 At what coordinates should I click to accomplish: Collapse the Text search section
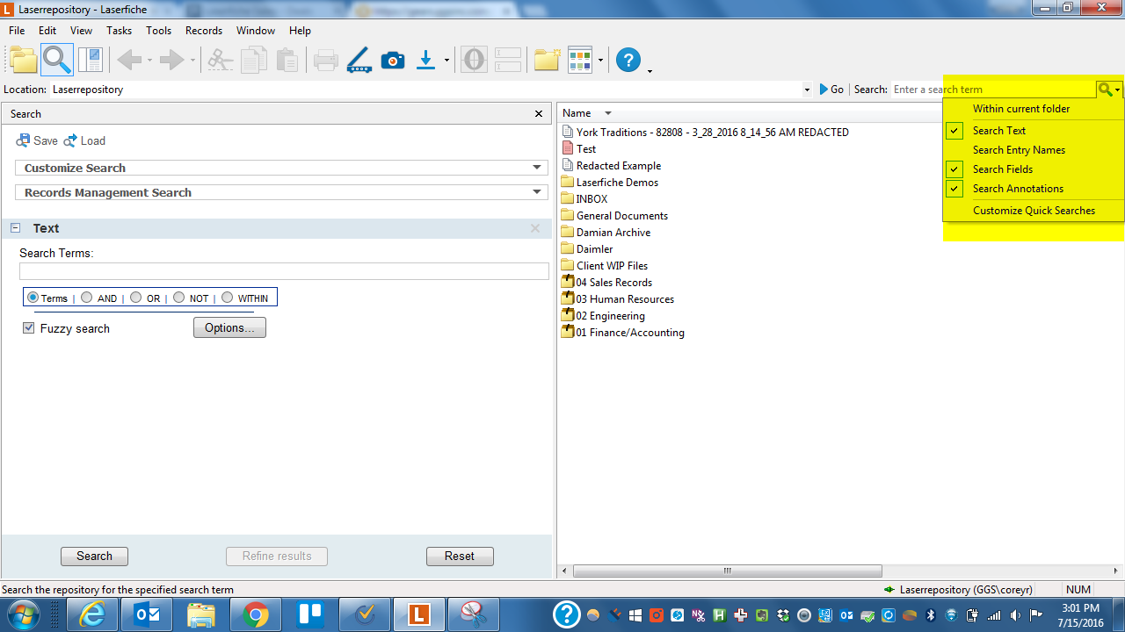tap(15, 228)
